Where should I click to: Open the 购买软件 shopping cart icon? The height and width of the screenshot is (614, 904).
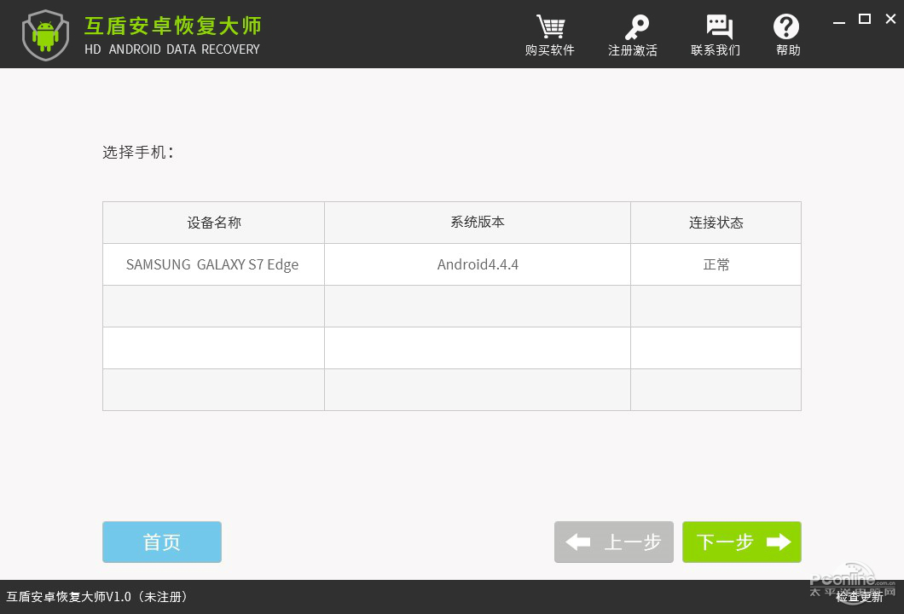pos(550,27)
